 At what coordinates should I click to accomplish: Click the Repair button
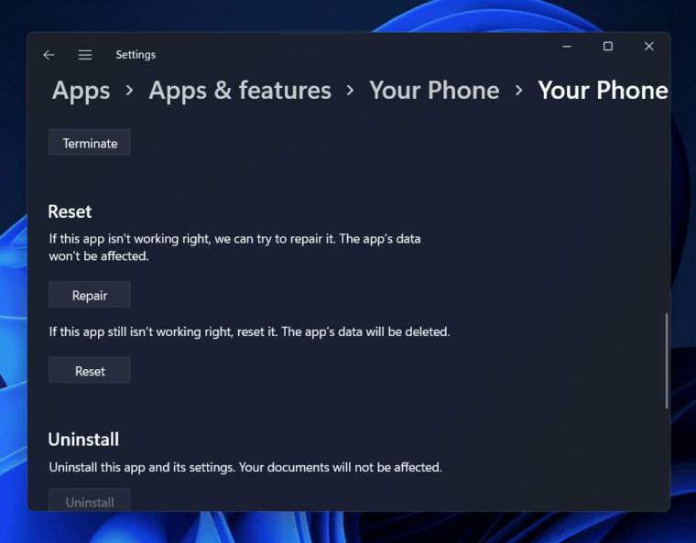90,294
